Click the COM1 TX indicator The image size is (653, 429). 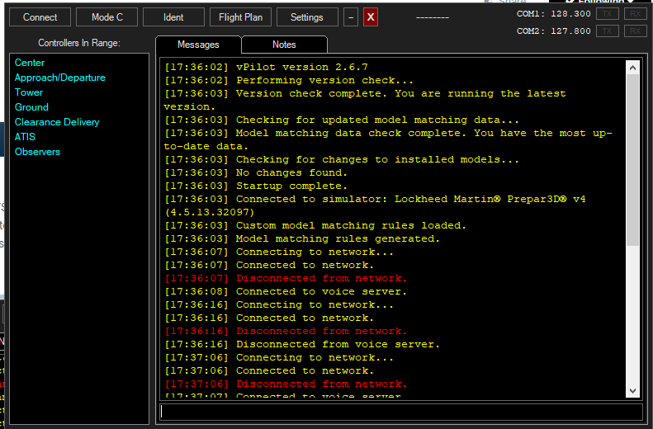pyautogui.click(x=607, y=14)
